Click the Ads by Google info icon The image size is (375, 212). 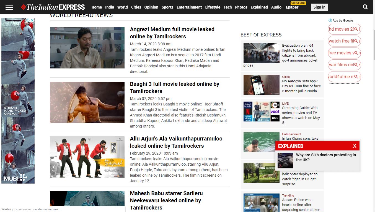click(330, 20)
